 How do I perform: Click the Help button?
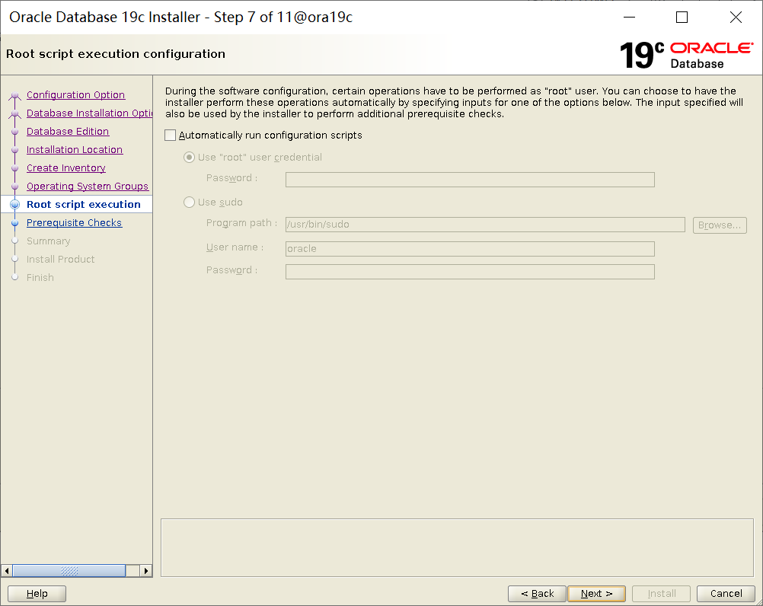37,593
